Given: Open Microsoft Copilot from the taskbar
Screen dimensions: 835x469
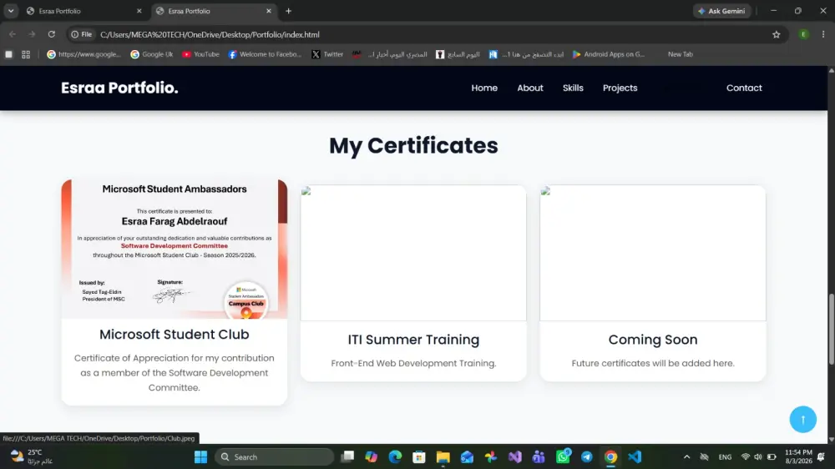Looking at the screenshot, I should [x=372, y=456].
